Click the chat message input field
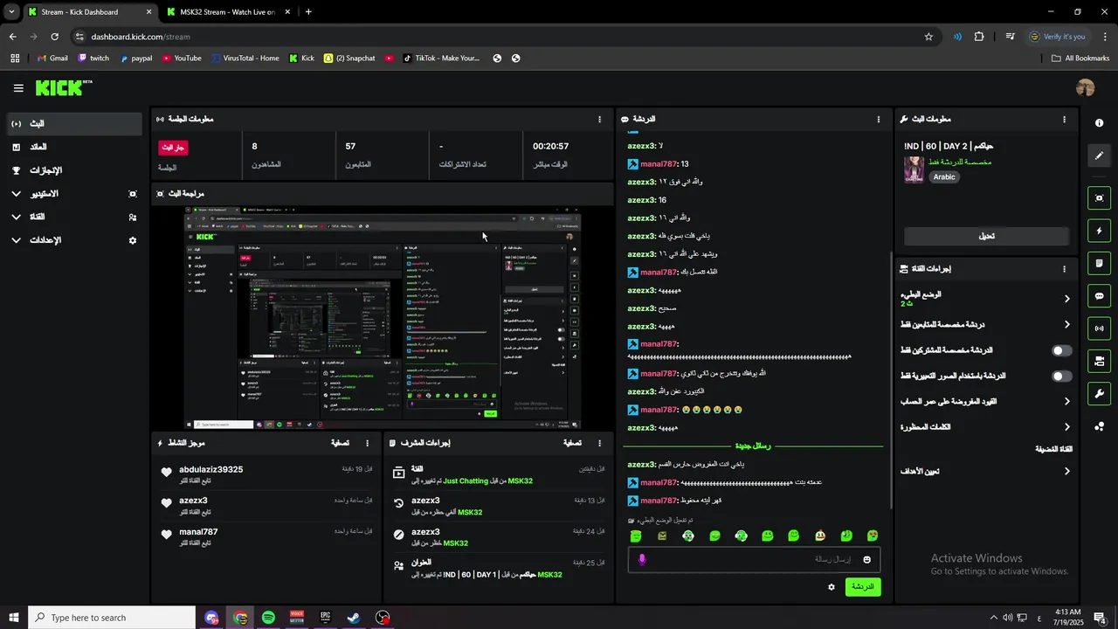Image resolution: width=1118 pixels, height=629 pixels. click(x=753, y=559)
